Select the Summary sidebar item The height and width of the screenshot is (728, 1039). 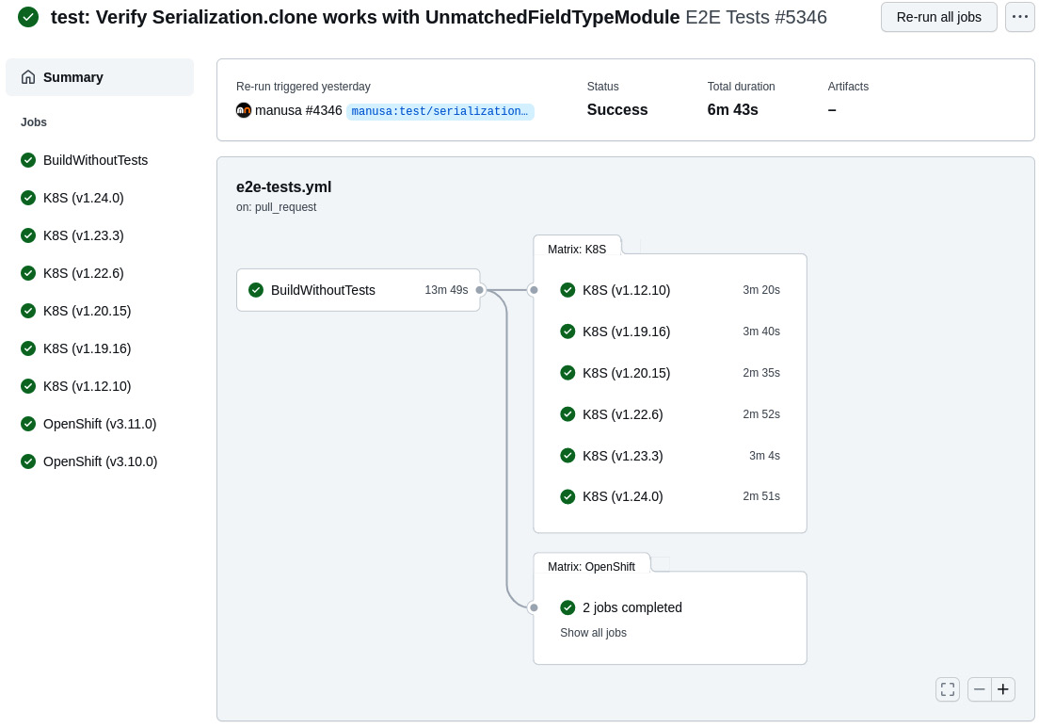[x=72, y=77]
